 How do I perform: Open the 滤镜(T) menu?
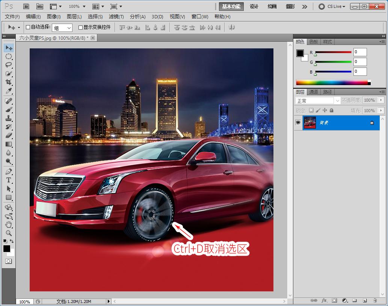(x=116, y=16)
